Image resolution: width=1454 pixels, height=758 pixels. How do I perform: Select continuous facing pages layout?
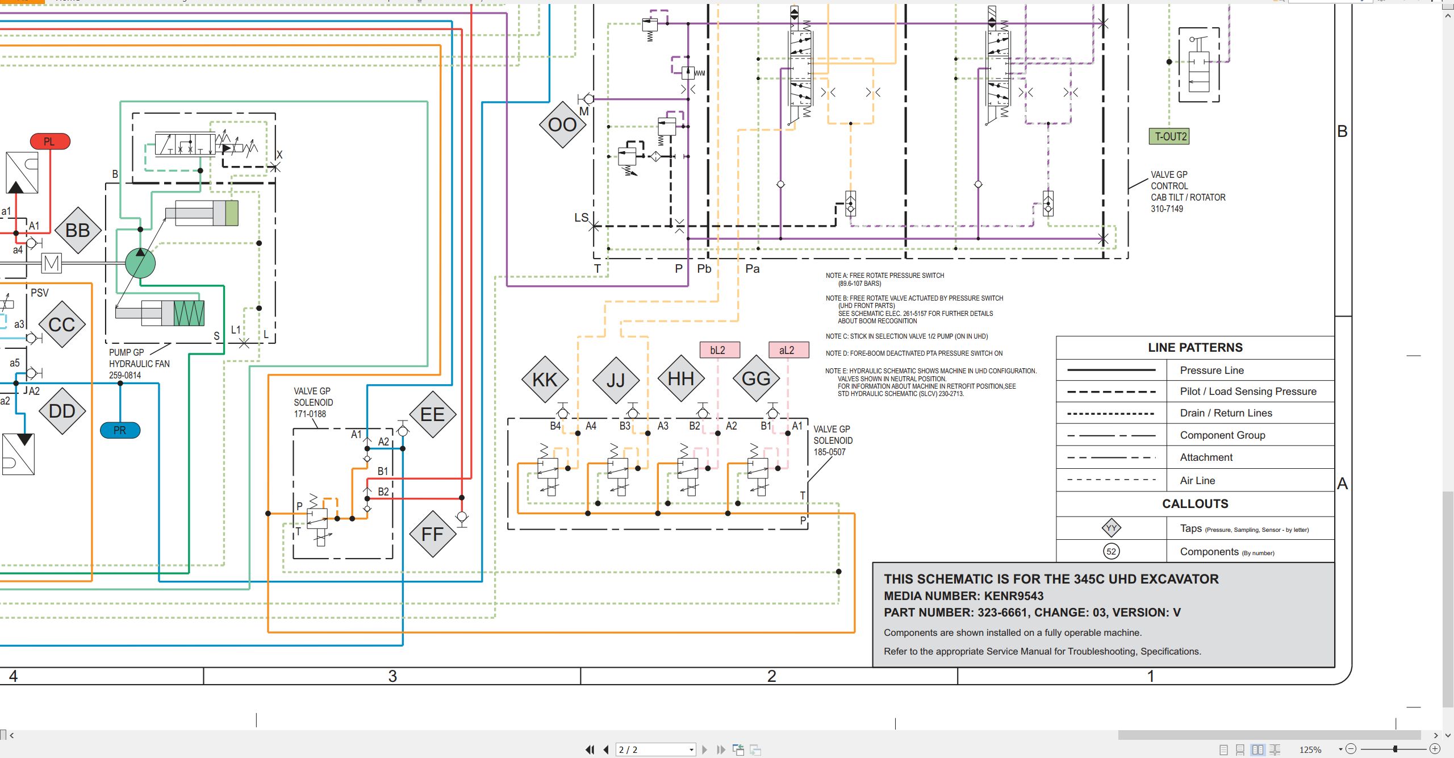1275,750
